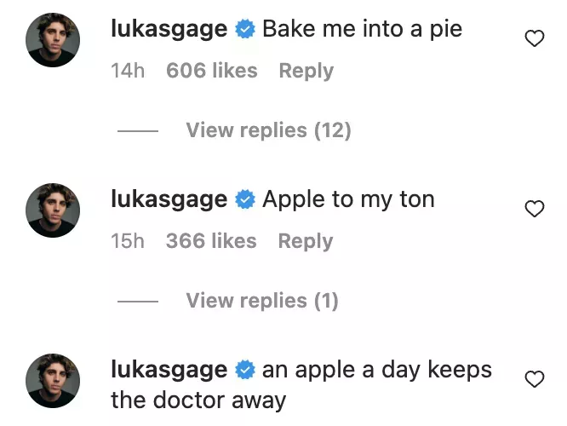Click verified badge on 'Apple to my ton' comment
This screenshot has width=567, height=426.
pos(245,200)
